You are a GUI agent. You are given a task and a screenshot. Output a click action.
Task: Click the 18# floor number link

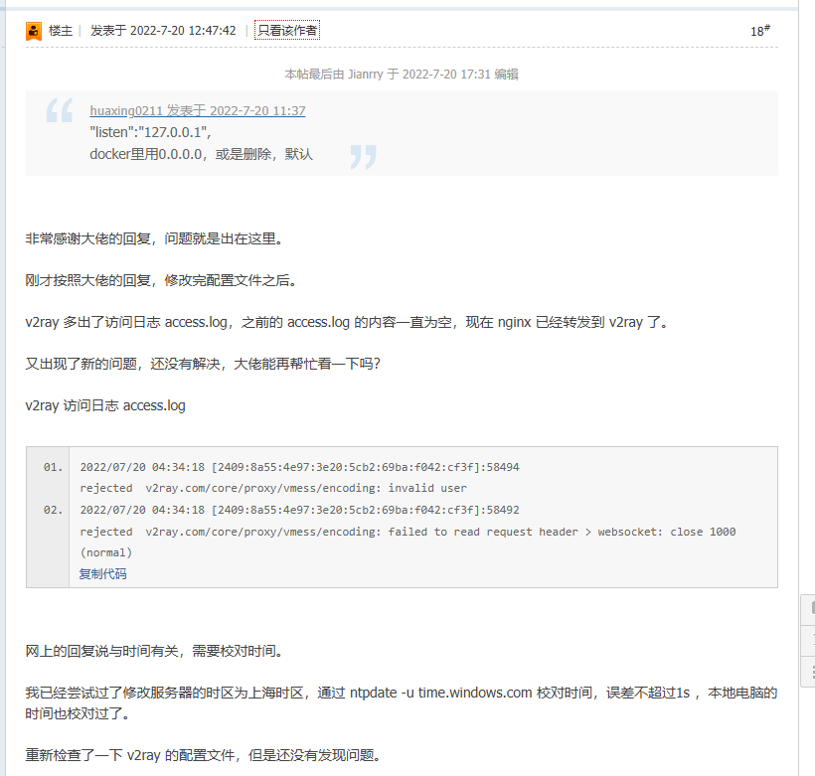[760, 31]
